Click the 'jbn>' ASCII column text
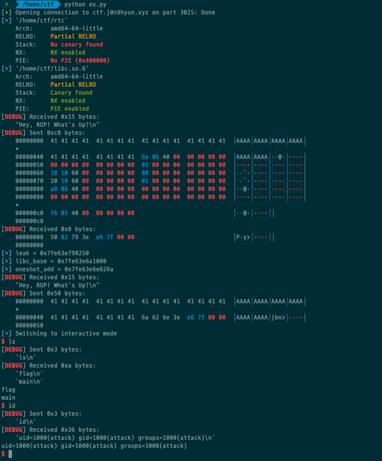Viewport: 382px width, 461px height. click(x=278, y=318)
